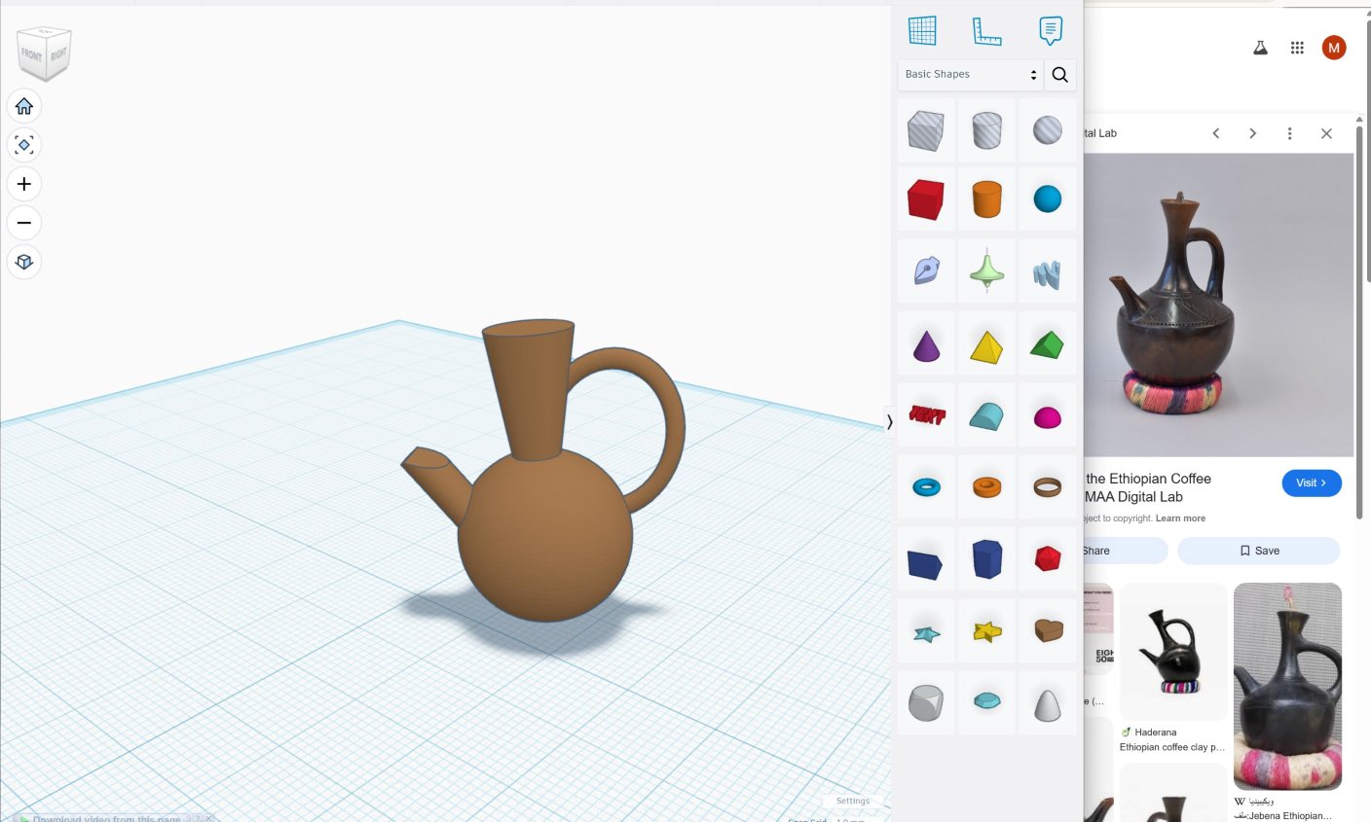Select the magenta Half Sphere shape
This screenshot has width=1371, height=822.
coord(1048,417)
